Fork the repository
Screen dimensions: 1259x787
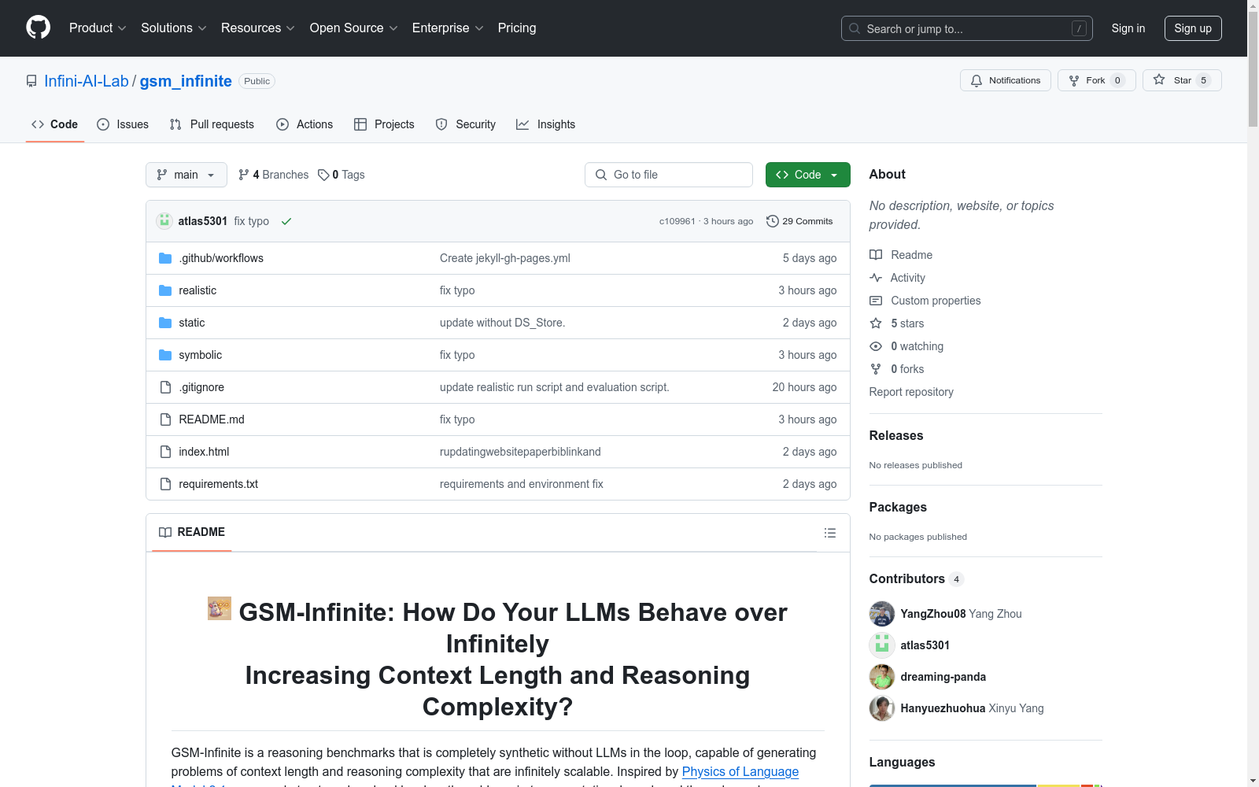click(x=1097, y=80)
